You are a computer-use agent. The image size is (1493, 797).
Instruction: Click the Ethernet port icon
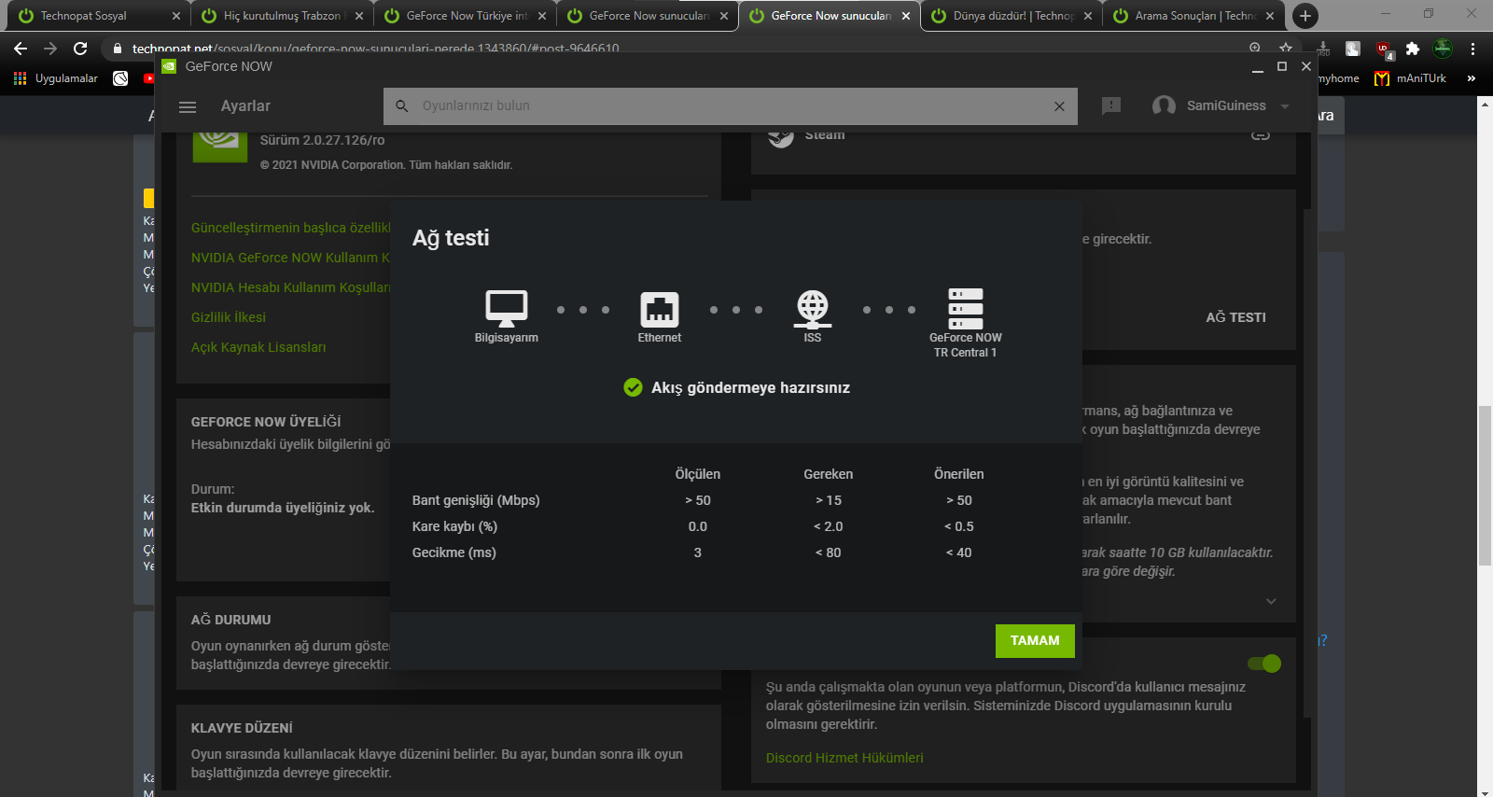[x=660, y=309]
